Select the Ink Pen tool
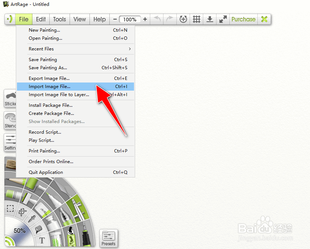The width and height of the screenshot is (310, 249). pos(86,235)
